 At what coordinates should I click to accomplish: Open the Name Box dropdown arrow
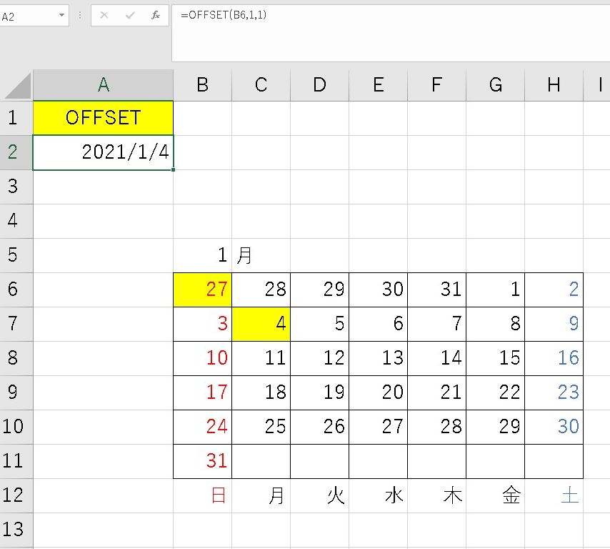[x=61, y=15]
